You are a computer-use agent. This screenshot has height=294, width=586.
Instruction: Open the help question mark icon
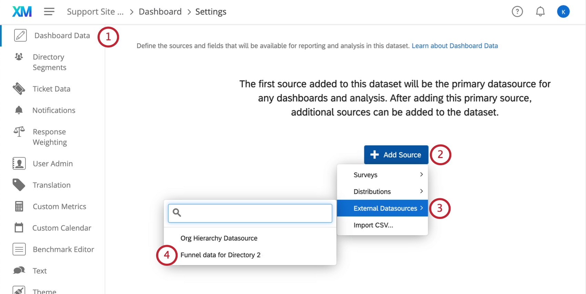(517, 12)
